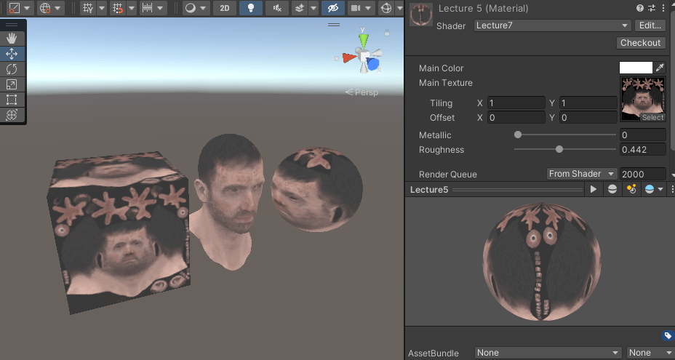The width and height of the screenshot is (675, 360).
Task: Select the Move tool
Action: [x=12, y=54]
